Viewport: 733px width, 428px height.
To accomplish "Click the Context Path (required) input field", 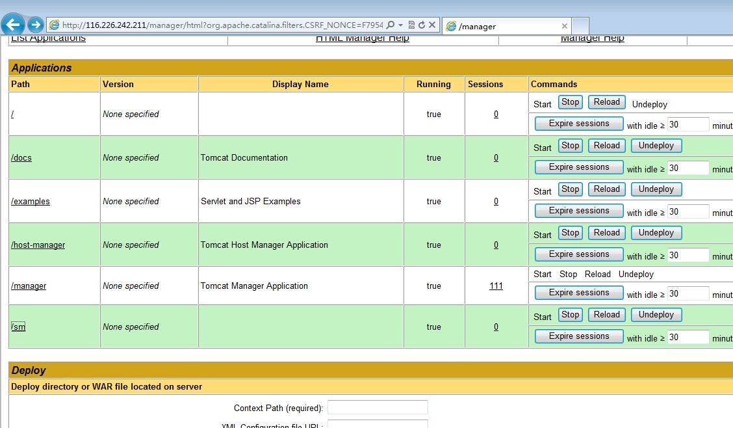I will tap(378, 407).
